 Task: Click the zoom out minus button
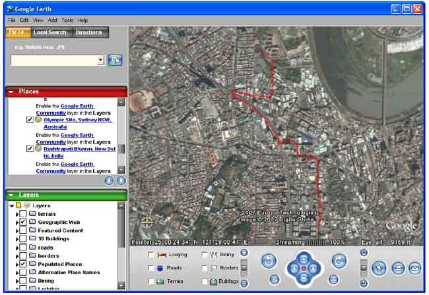click(244, 284)
